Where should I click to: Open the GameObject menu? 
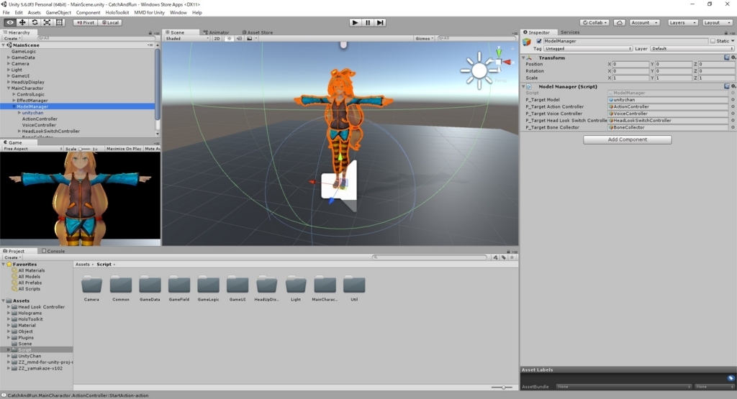click(x=58, y=13)
